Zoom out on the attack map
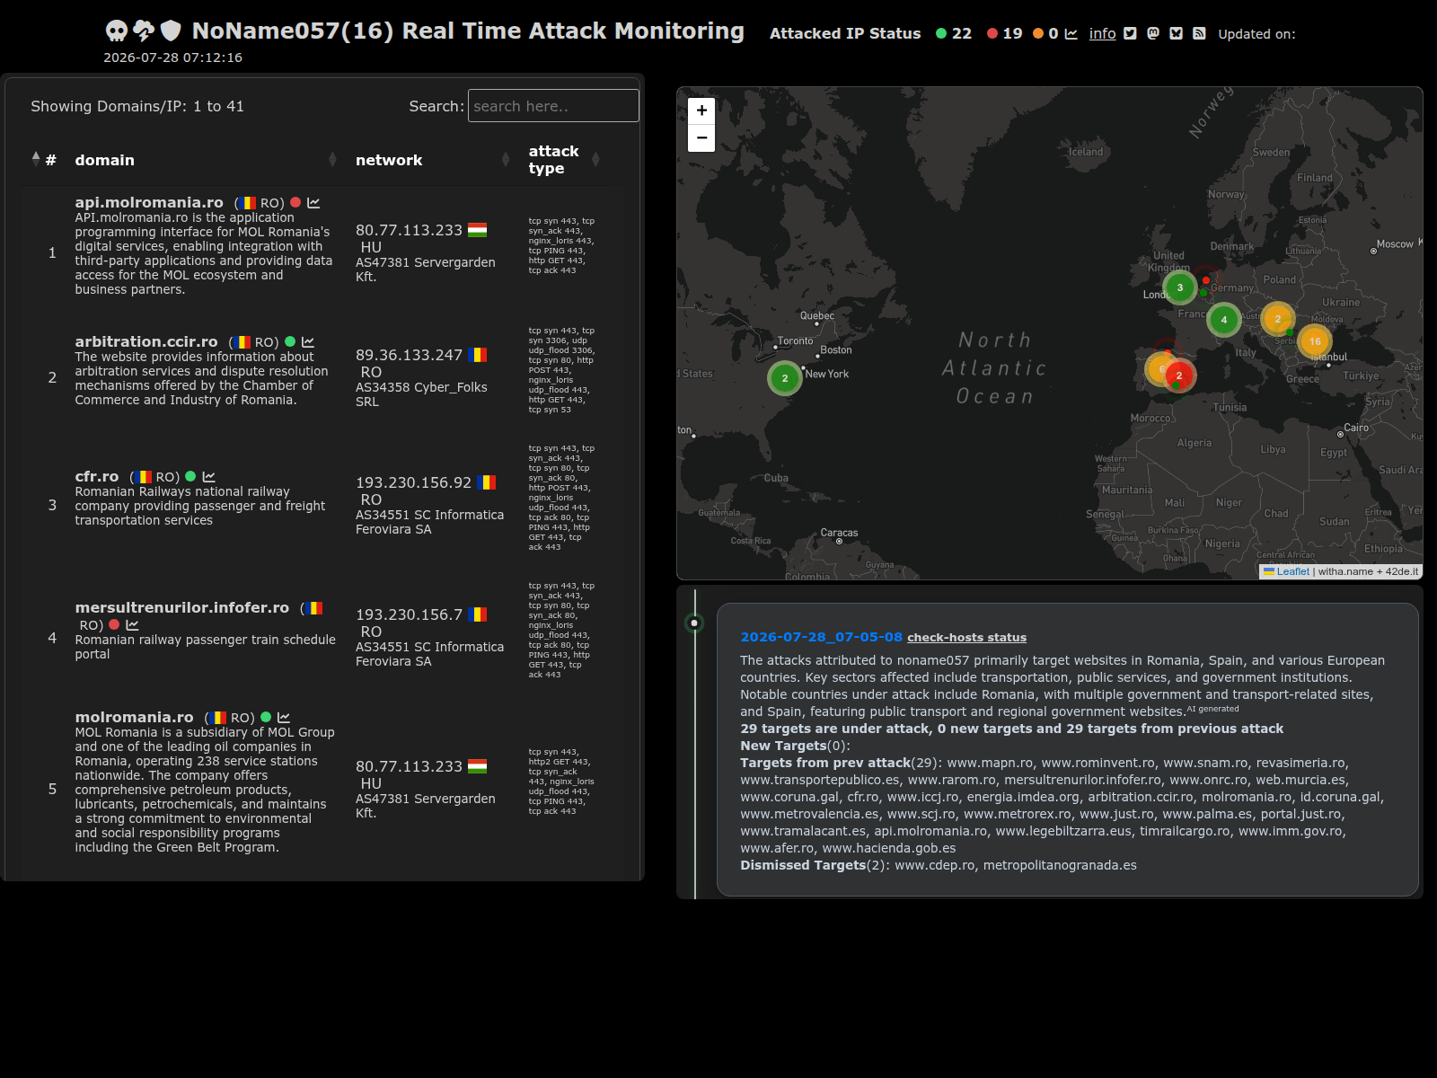Viewport: 1437px width, 1078px height. tap(701, 138)
